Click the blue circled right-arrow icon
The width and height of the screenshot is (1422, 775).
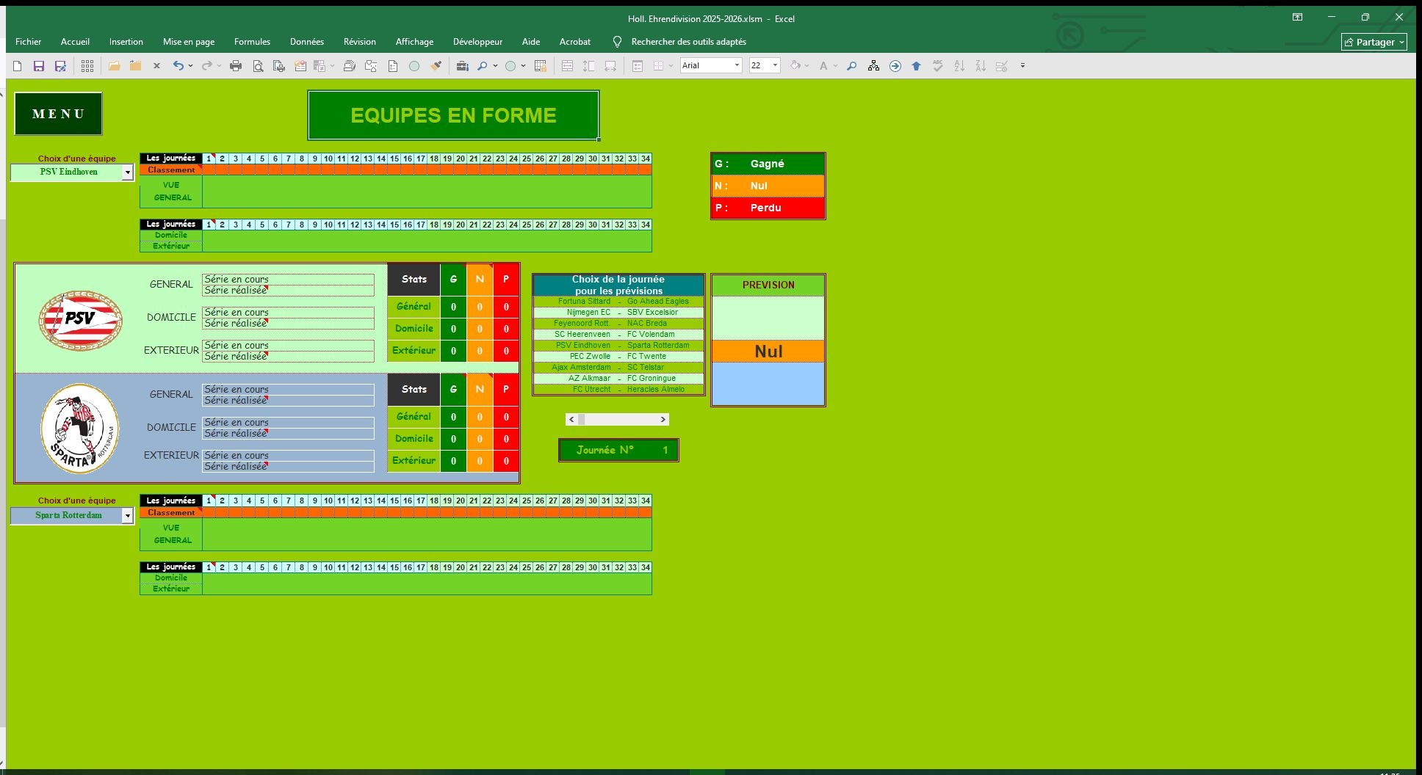coord(895,66)
